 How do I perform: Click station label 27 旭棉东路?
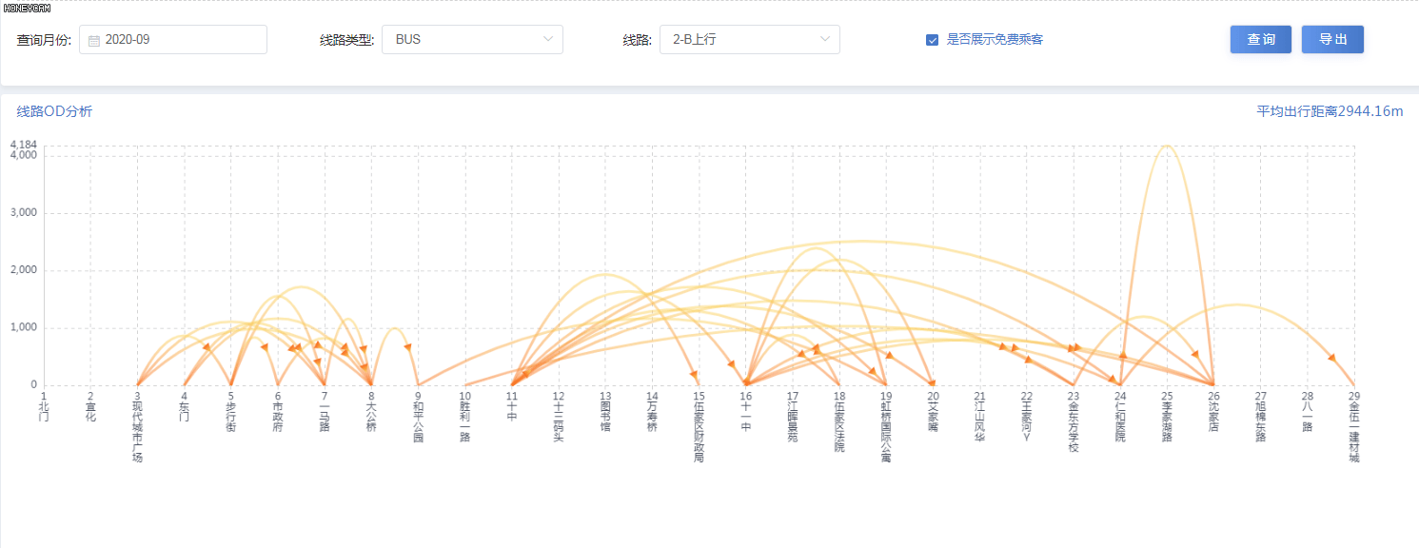point(1260,417)
